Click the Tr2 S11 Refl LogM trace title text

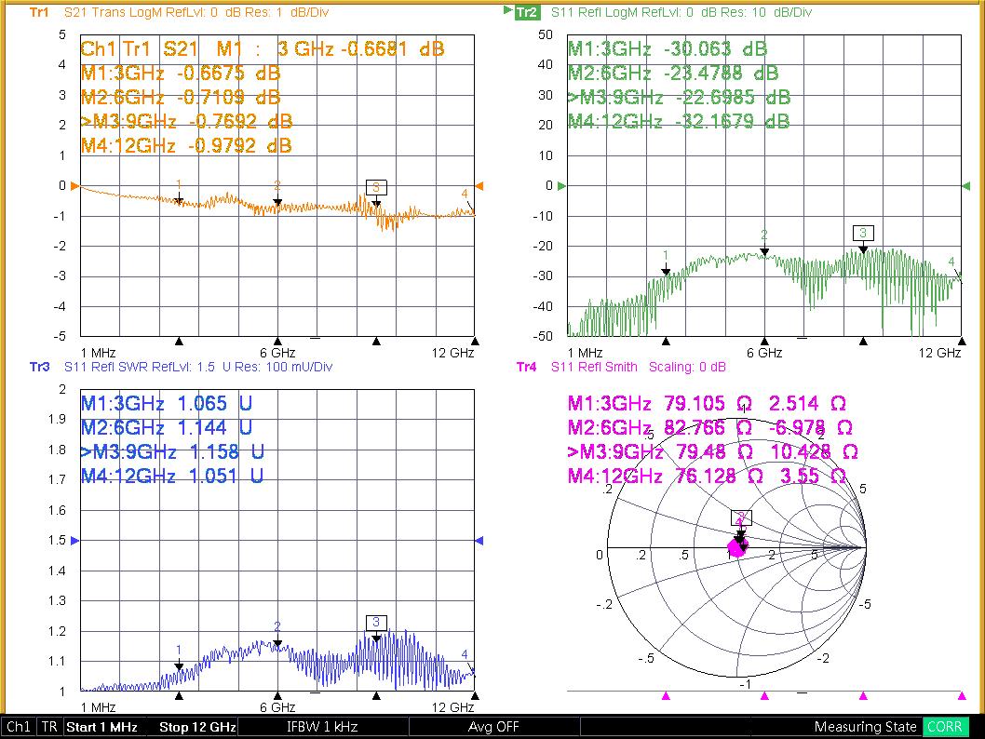click(681, 12)
